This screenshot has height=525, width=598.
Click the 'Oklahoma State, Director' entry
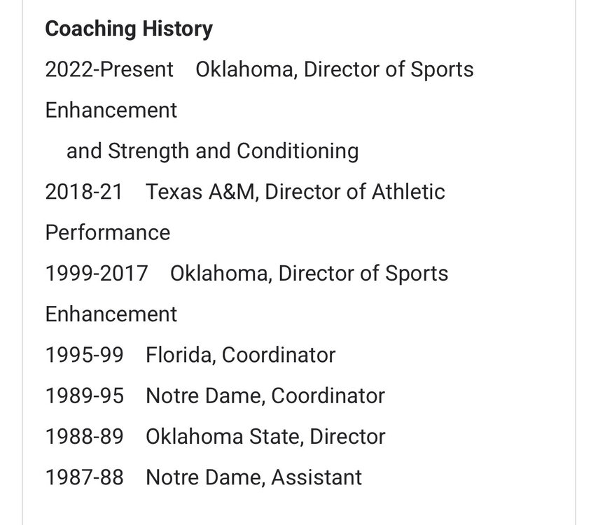pyautogui.click(x=265, y=436)
